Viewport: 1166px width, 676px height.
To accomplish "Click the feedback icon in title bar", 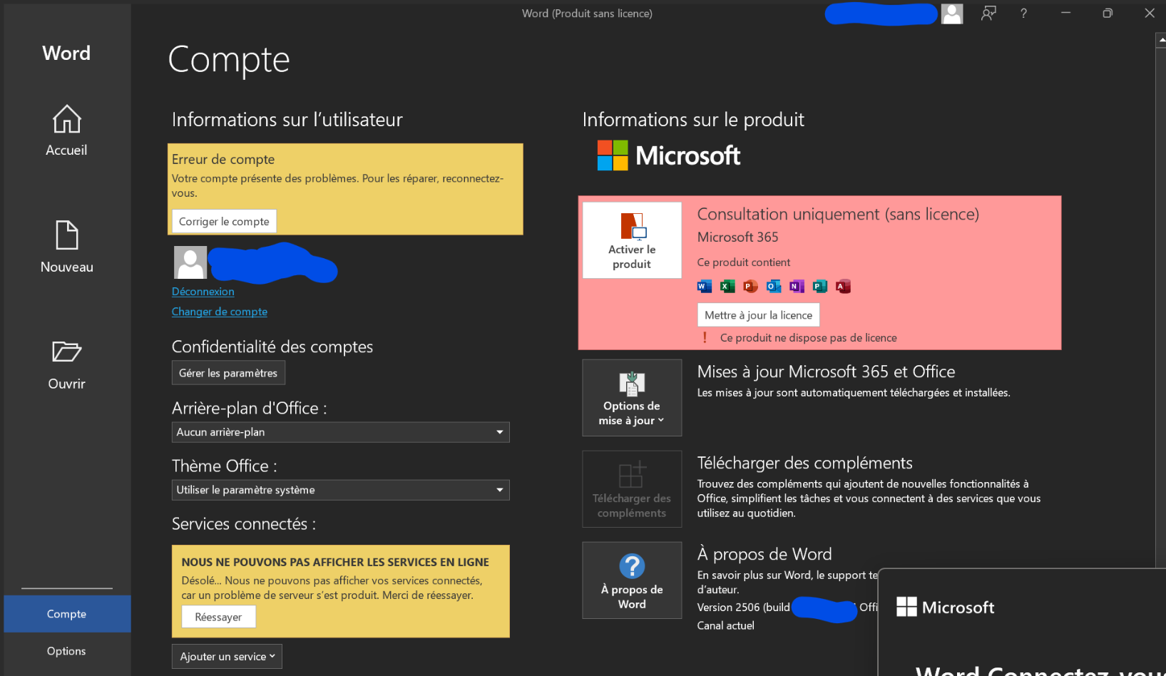I will [988, 14].
